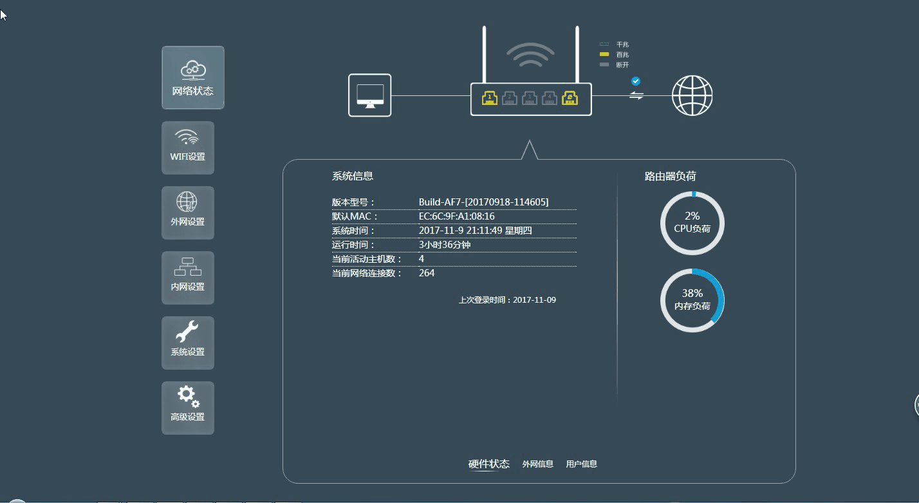Click the connected computer monitor icon

click(x=369, y=95)
